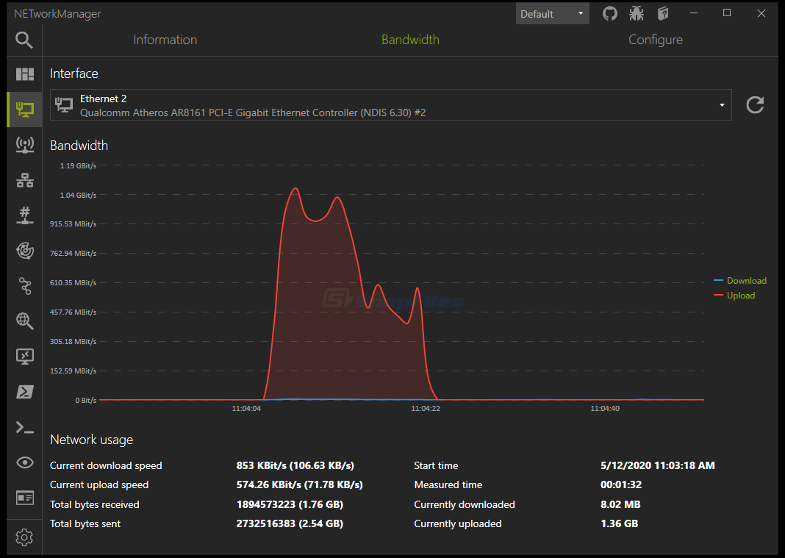
Task: Maximize the NETworkManager window
Action: [727, 13]
